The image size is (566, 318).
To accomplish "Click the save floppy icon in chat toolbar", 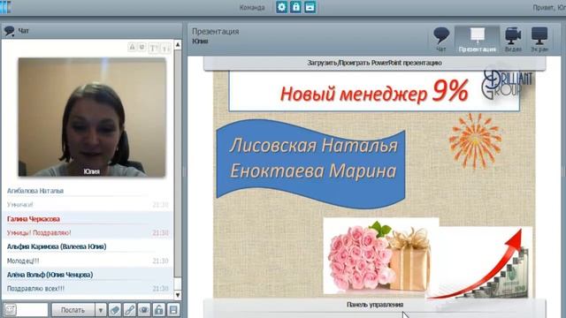I will click(x=173, y=310).
